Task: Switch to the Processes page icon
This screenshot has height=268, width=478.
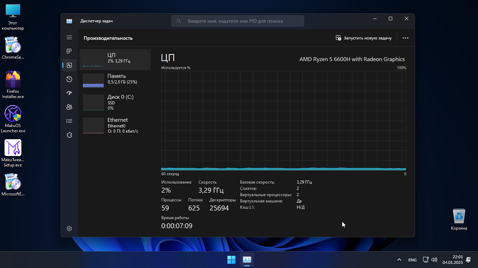Action: [69, 51]
